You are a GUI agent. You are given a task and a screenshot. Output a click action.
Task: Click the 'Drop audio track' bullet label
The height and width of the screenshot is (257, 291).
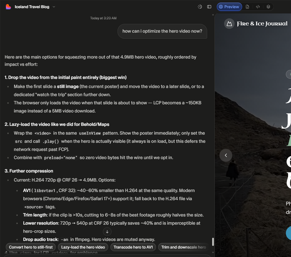tap(41, 239)
